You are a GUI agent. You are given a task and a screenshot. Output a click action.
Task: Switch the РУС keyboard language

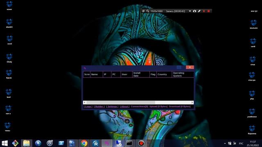241,143
